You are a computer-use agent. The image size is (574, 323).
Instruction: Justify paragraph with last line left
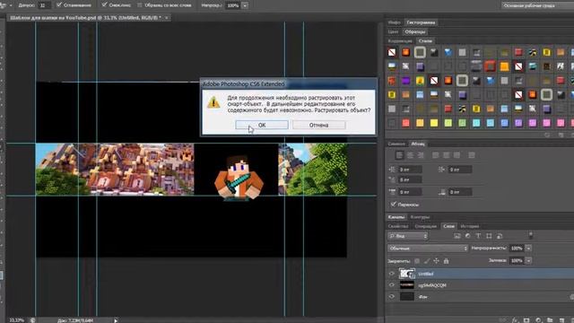pos(436,155)
